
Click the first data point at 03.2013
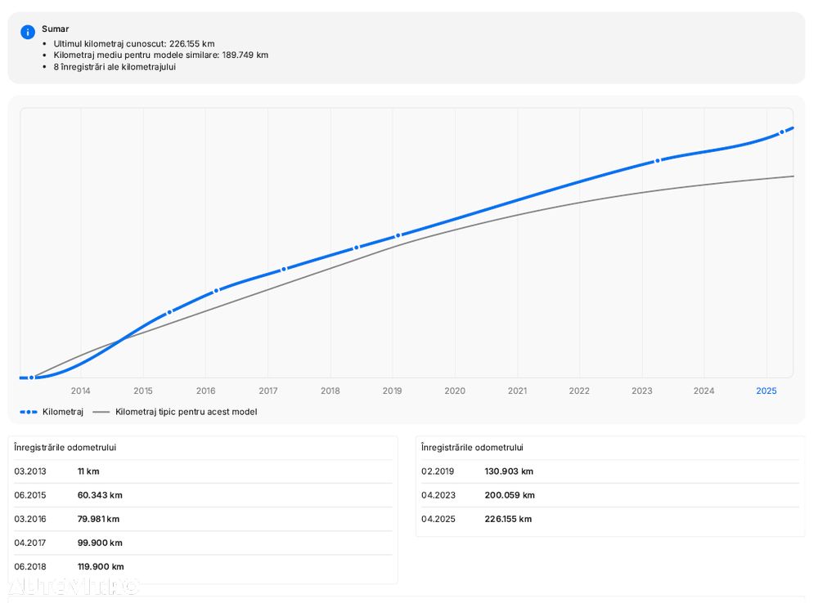pos(31,377)
